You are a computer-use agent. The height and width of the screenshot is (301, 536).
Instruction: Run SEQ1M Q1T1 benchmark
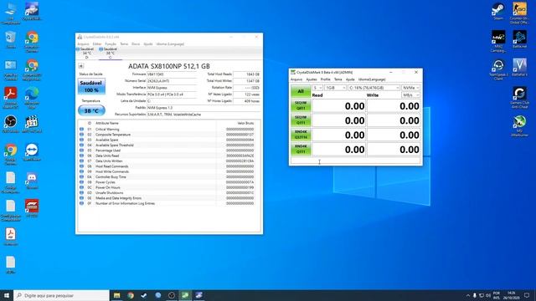coord(301,120)
